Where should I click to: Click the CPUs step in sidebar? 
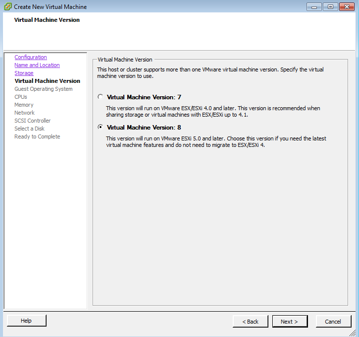21,97
